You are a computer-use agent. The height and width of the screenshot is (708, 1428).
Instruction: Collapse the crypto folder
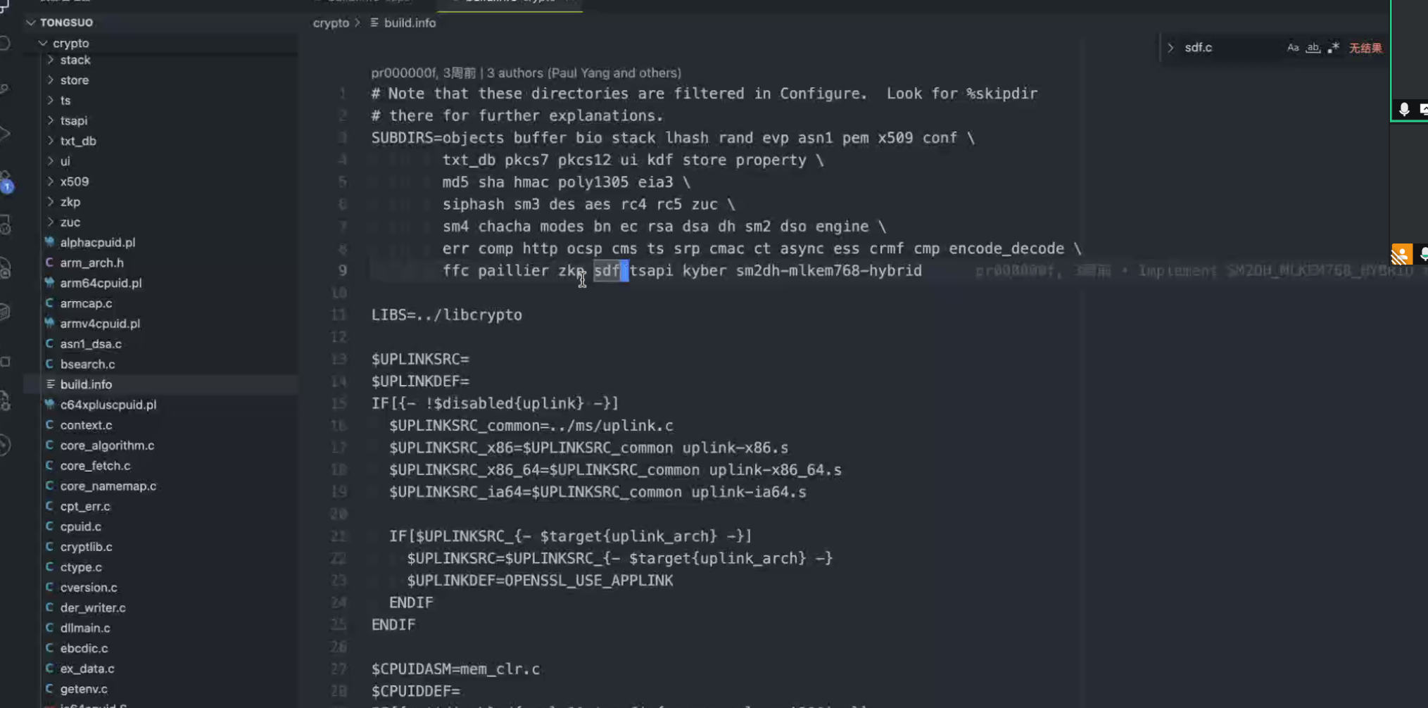(70, 43)
